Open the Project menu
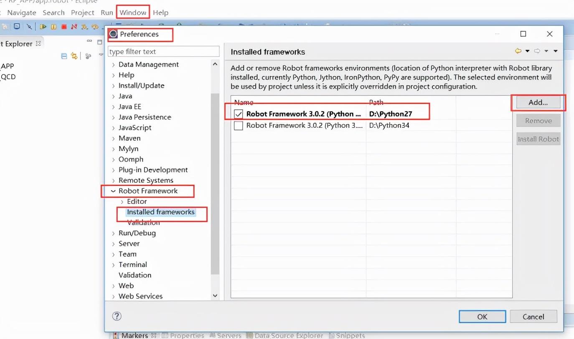Screen dimensions: 574x339 click(83, 13)
